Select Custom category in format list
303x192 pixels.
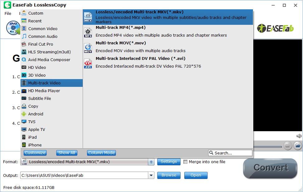click(x=52, y=13)
